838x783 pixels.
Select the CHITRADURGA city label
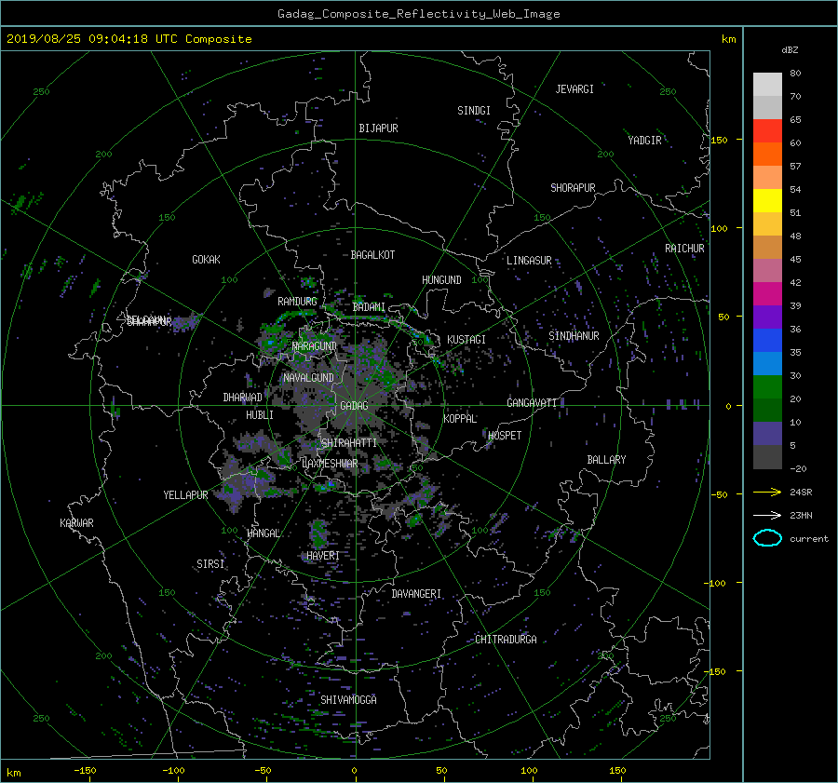pos(506,640)
